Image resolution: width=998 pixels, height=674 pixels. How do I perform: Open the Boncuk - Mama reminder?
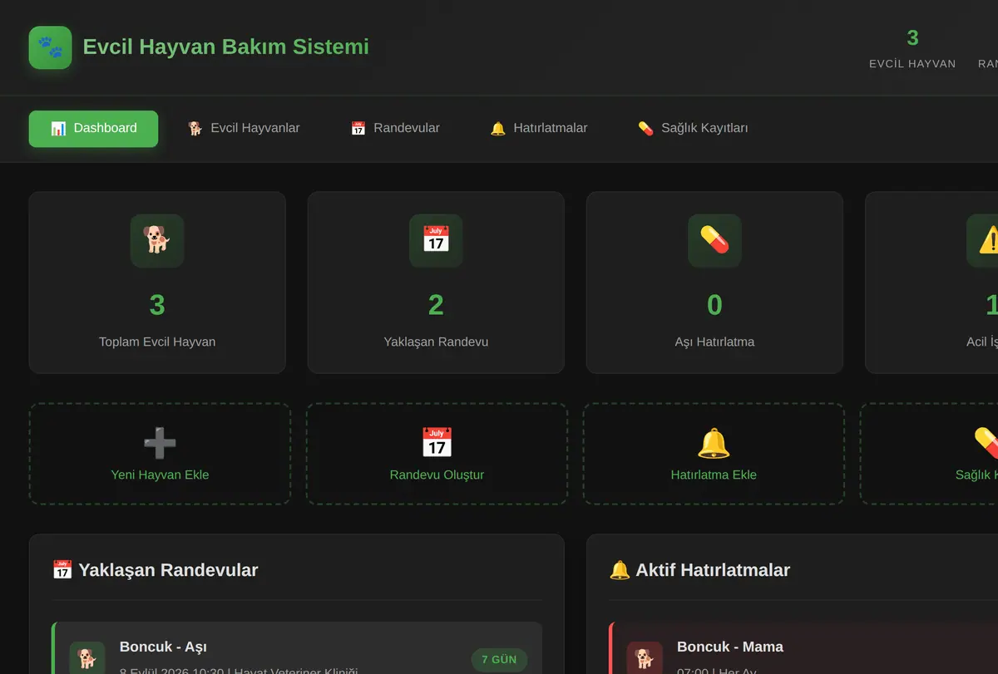pos(803,648)
